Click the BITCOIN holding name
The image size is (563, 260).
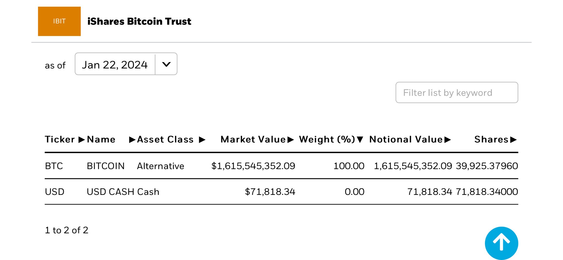[106, 166]
